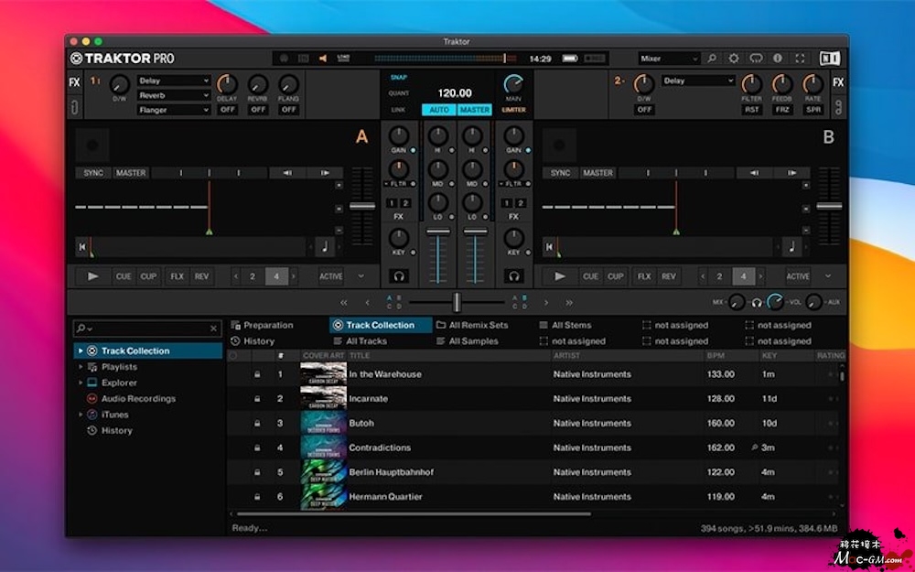Click the headphone cue icon for channel A
This screenshot has height=572, width=915.
coord(398,275)
